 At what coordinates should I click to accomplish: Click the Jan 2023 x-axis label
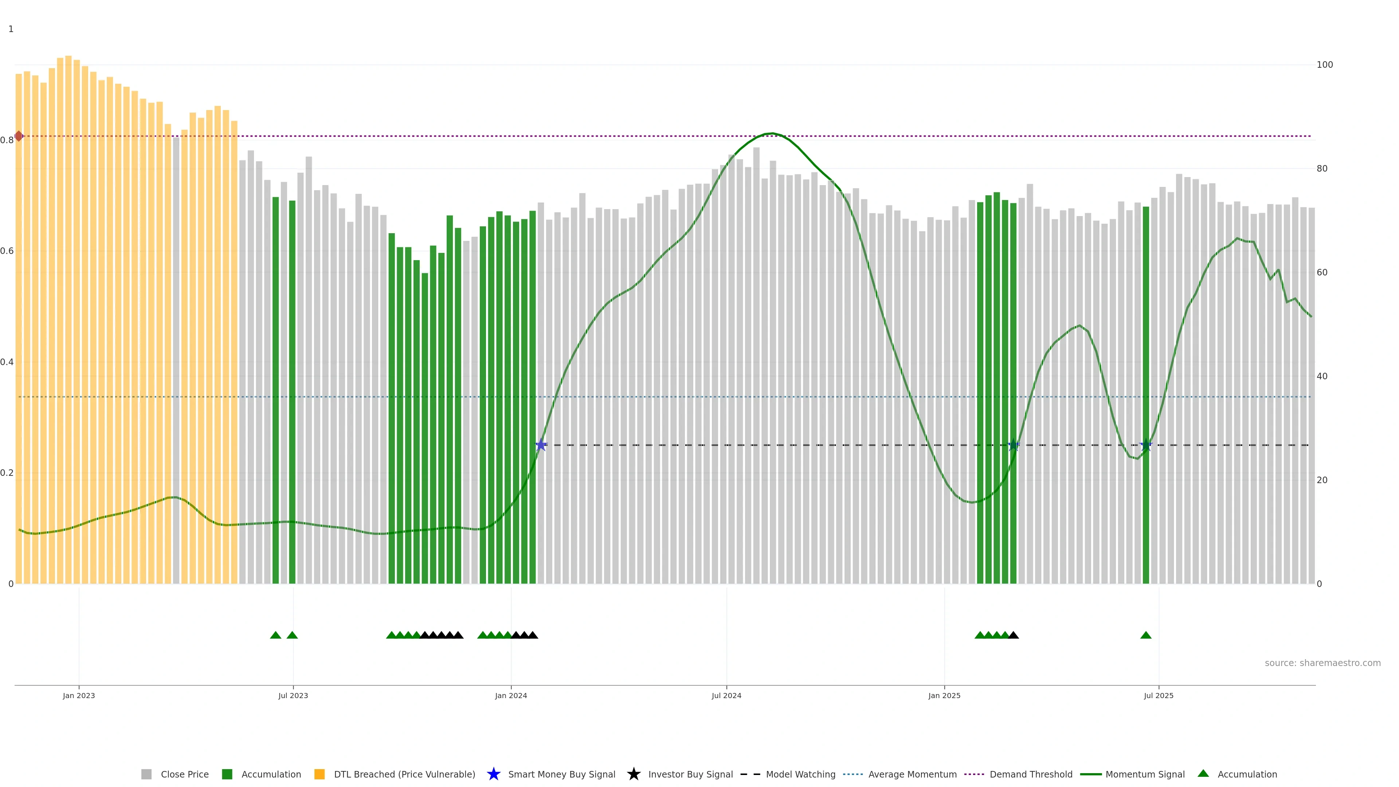pyautogui.click(x=79, y=696)
